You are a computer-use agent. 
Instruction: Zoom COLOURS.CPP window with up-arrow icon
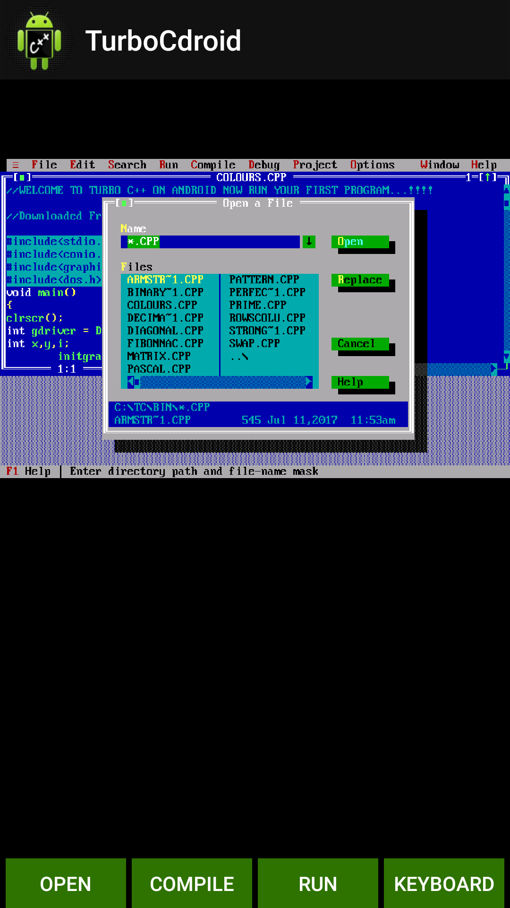click(488, 178)
